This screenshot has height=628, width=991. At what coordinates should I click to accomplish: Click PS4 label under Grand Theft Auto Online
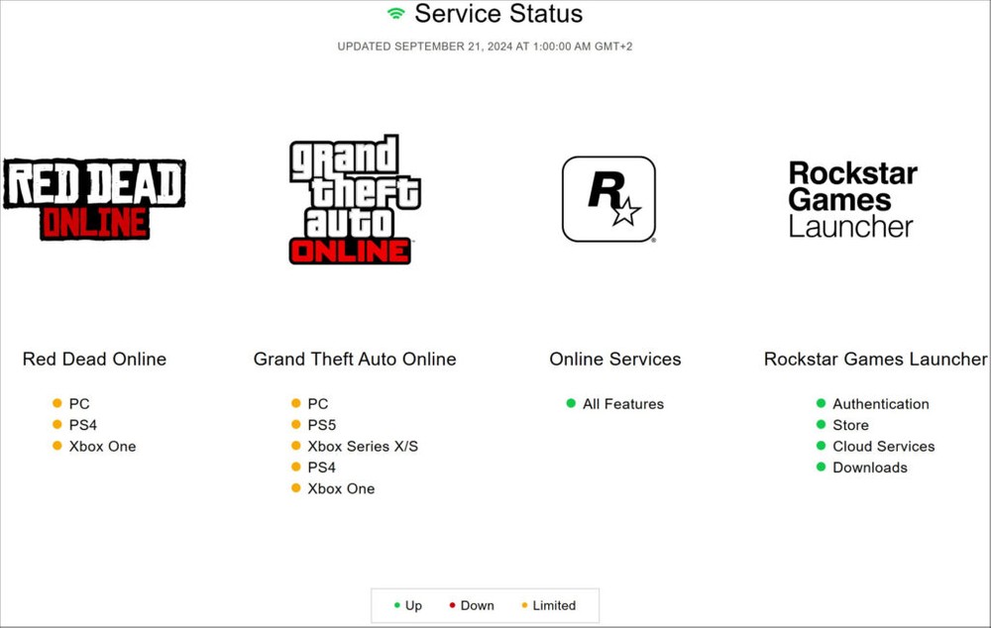click(322, 468)
